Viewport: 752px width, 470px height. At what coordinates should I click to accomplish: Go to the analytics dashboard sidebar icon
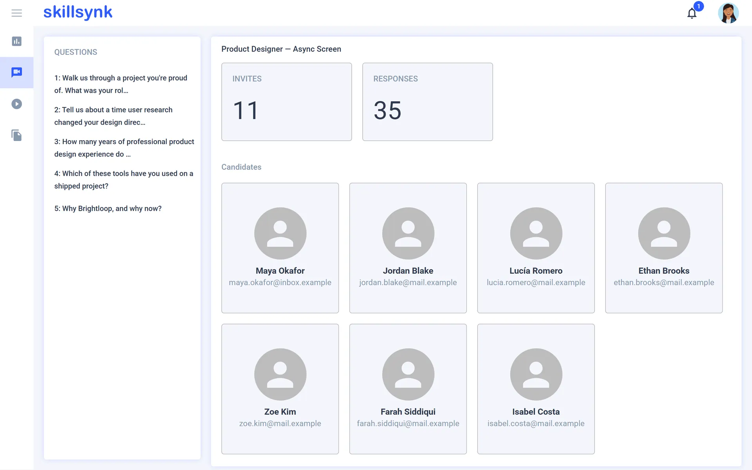[16, 41]
